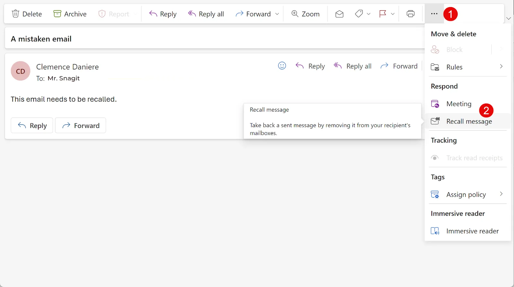Click the Assign policy icon
514x287 pixels.
[435, 194]
